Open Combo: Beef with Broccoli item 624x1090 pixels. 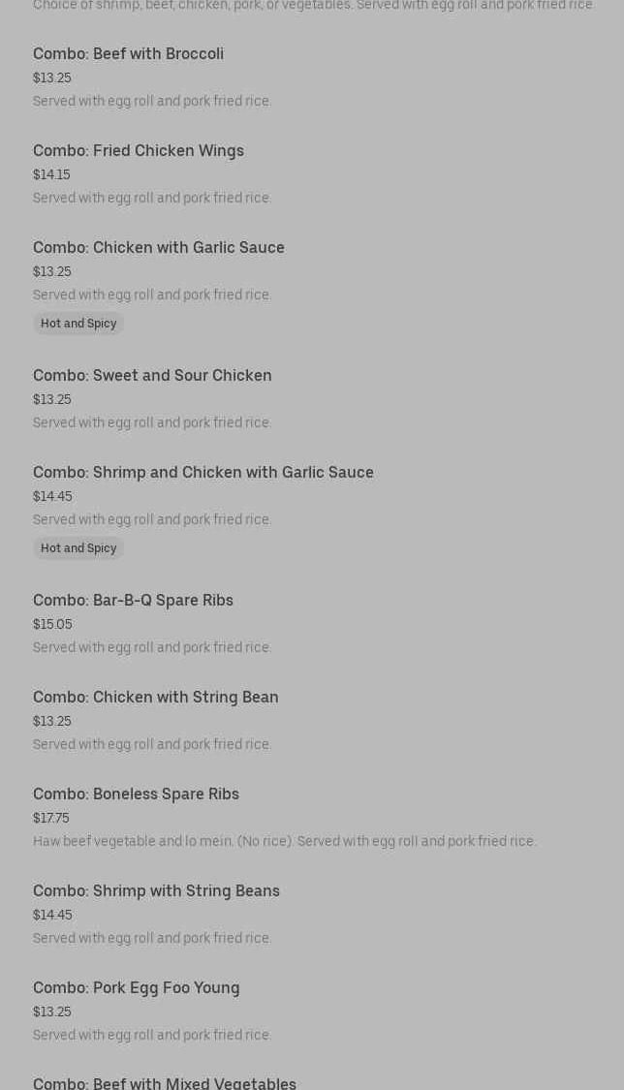128,53
